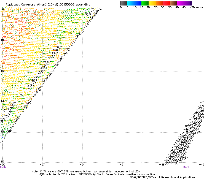Click the orange 25-30 knots legend swatch

pyautogui.click(x=159, y=3)
